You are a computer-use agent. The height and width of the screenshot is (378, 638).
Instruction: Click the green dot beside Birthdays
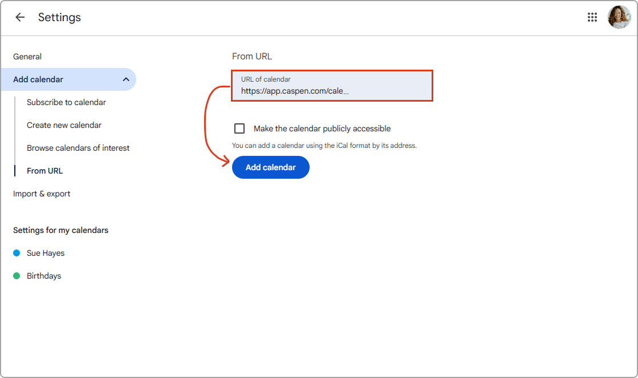(17, 276)
